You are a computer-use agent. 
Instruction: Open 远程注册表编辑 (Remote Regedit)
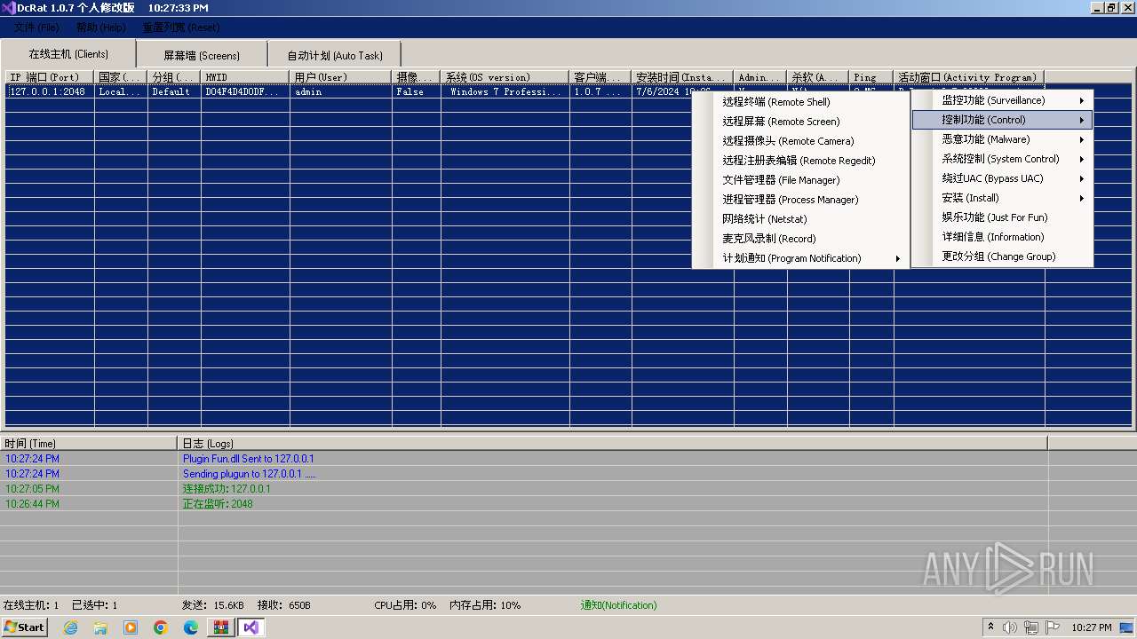click(800, 161)
